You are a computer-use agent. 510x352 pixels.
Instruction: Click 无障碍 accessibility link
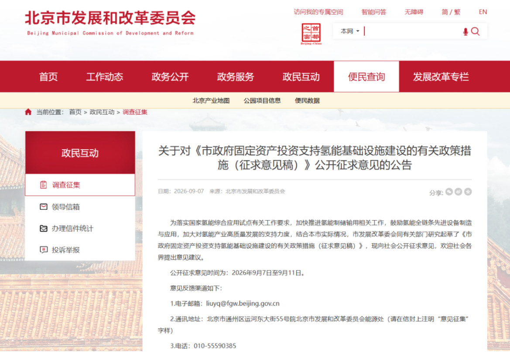(414, 12)
